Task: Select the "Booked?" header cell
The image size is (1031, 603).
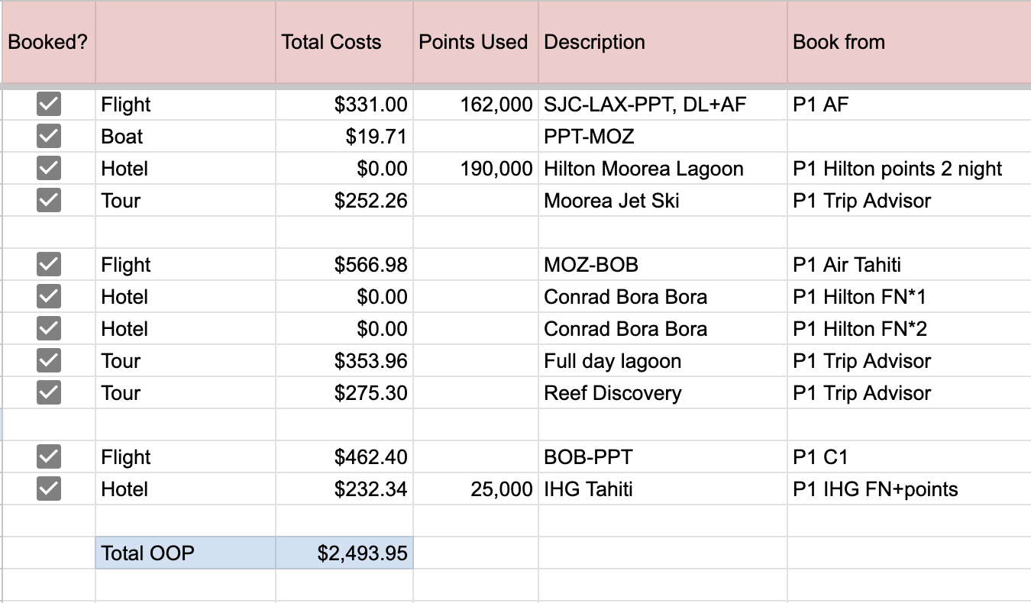Action: pos(48,42)
